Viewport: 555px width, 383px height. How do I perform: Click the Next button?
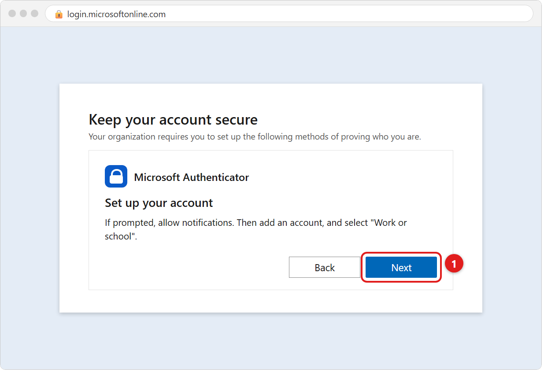tap(401, 268)
